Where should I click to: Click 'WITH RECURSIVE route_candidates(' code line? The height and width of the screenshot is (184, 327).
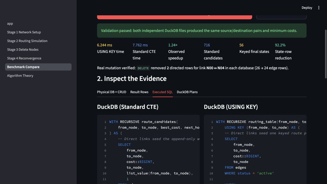(144, 122)
